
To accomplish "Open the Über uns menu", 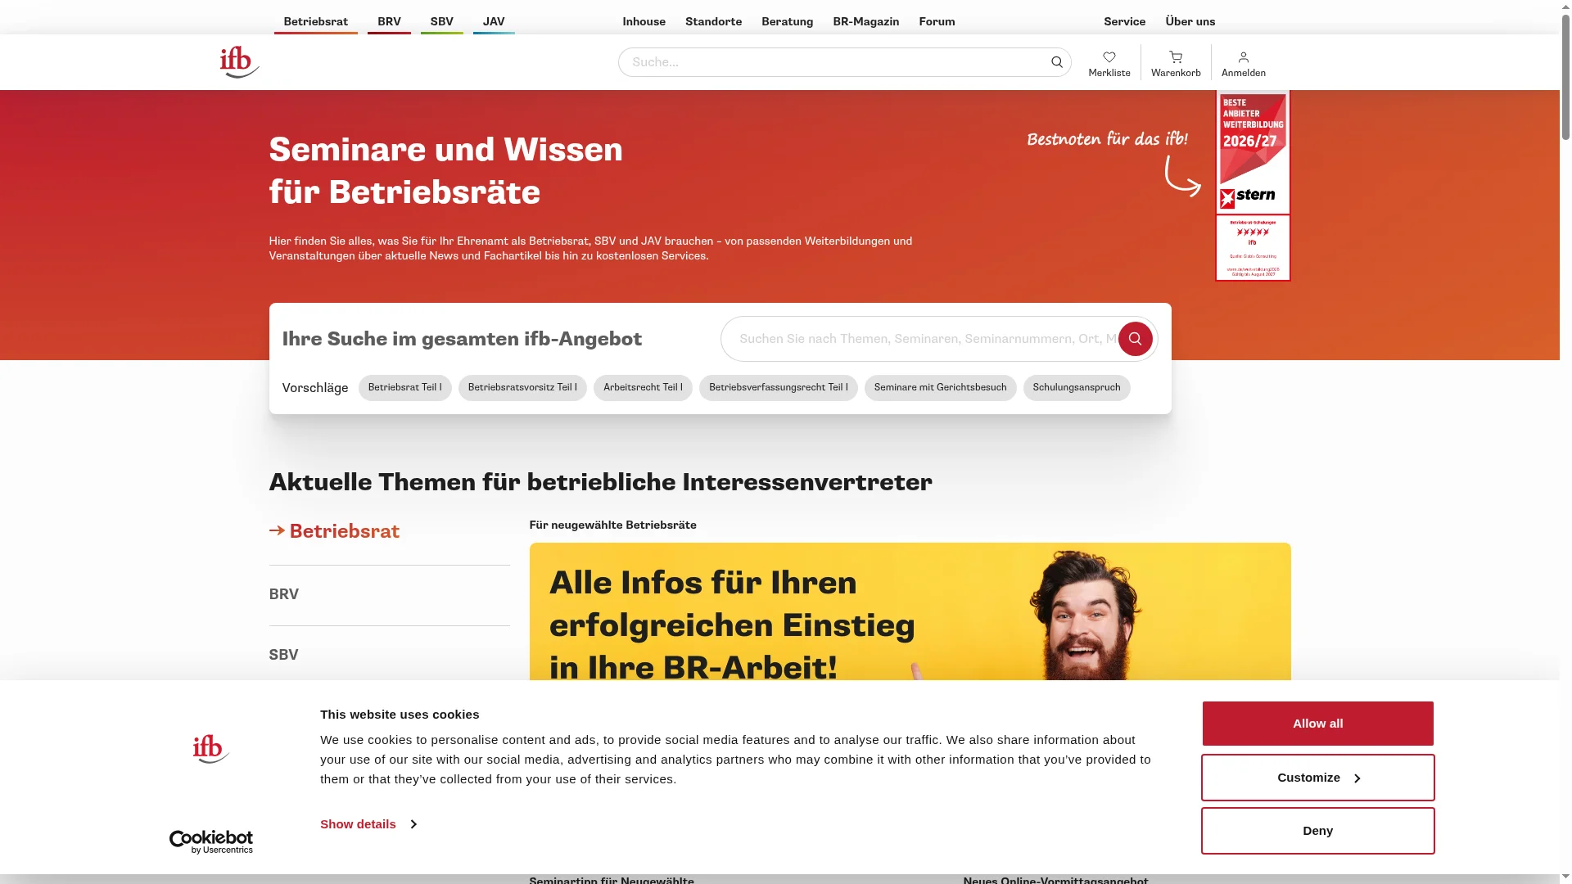I will pyautogui.click(x=1190, y=22).
